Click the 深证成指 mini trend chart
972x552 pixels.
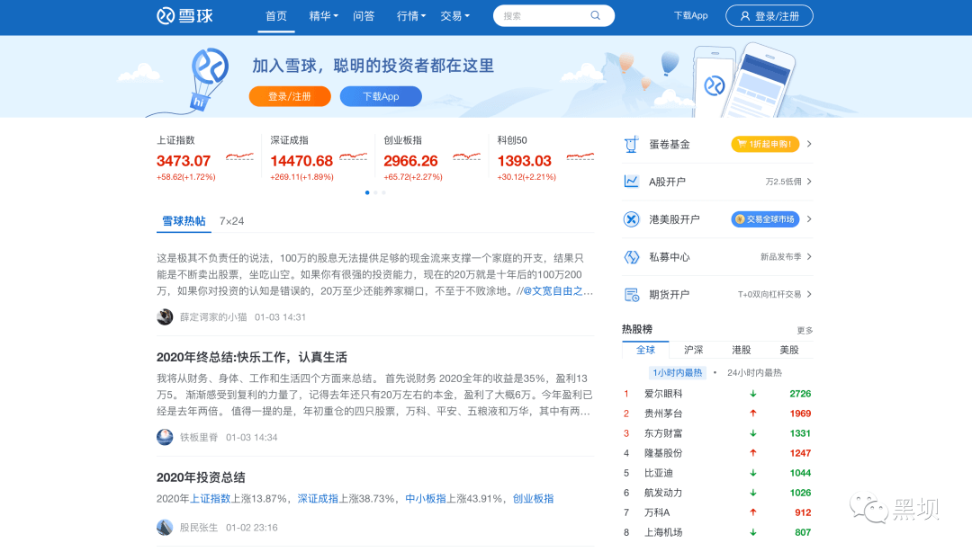[354, 156]
